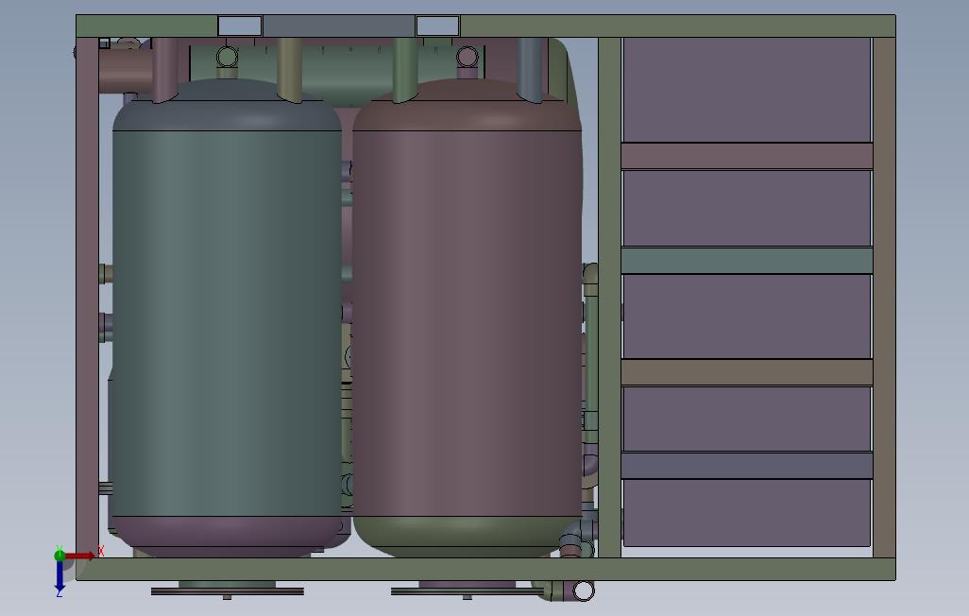
Task: Select the left light-gray rectangular opening in top beam
Action: 240,26
